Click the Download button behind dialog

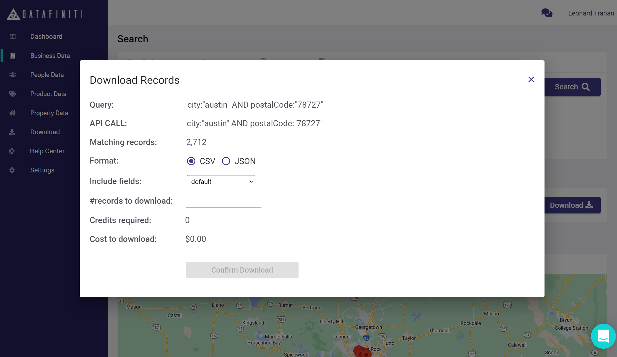tap(572, 205)
